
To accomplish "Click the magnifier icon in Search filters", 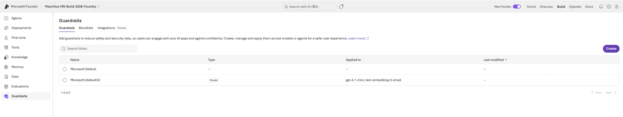I will tap(64, 49).
